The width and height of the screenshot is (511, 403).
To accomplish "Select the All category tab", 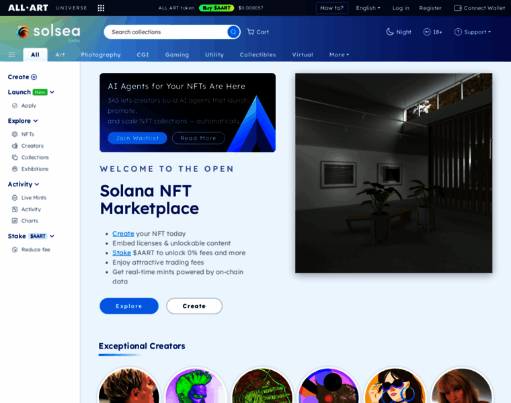I will (x=35, y=54).
